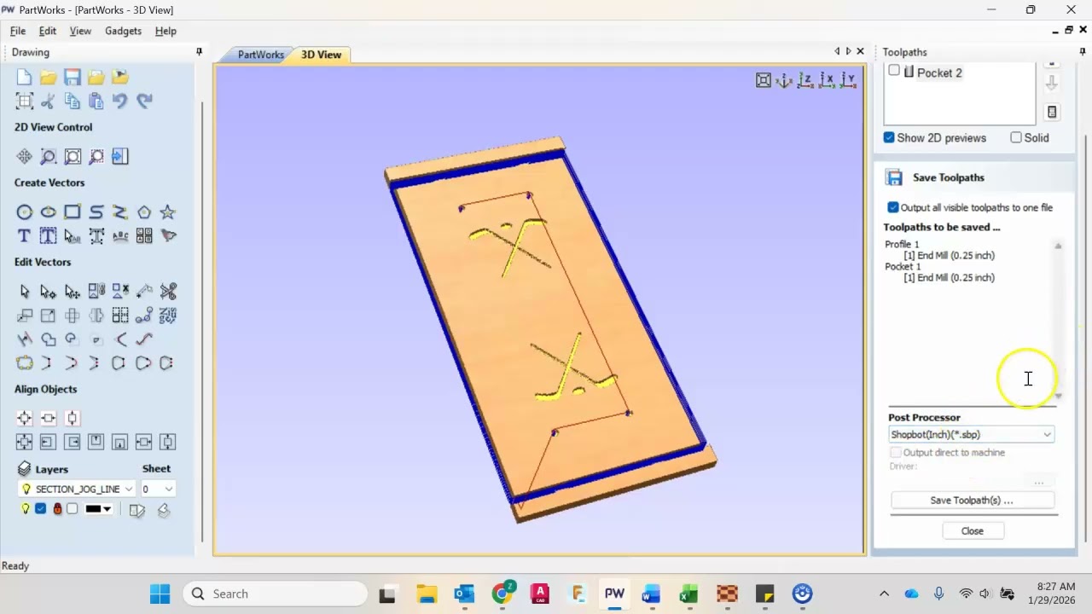
Task: Activate the Zoom magnifier tool
Action: click(x=48, y=156)
